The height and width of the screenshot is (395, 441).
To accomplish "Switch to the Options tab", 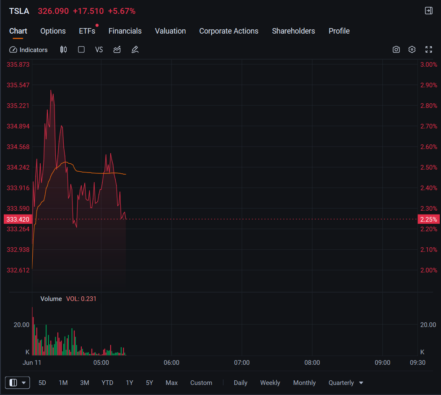I will 53,31.
